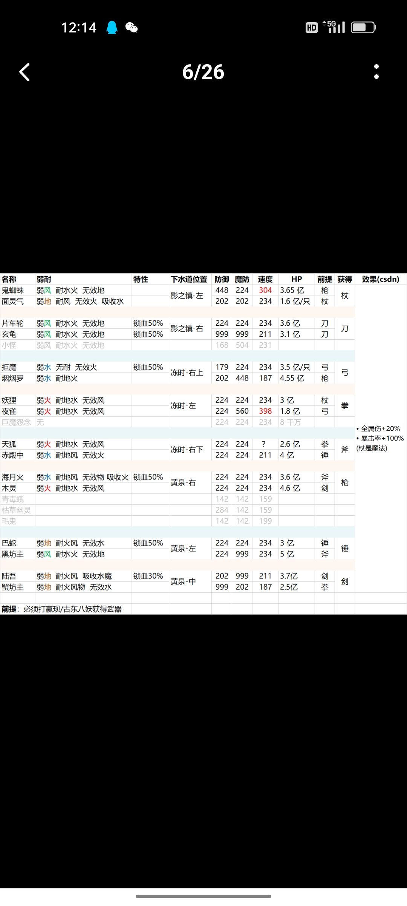Tap the red 398 speed value
The height and width of the screenshot is (906, 407).
(x=265, y=411)
